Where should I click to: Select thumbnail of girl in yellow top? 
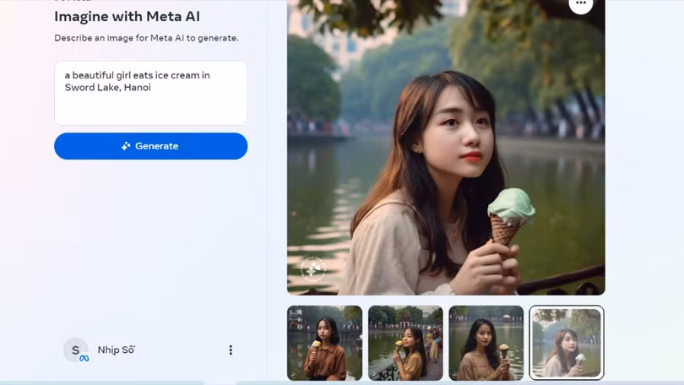pyautogui.click(x=405, y=343)
